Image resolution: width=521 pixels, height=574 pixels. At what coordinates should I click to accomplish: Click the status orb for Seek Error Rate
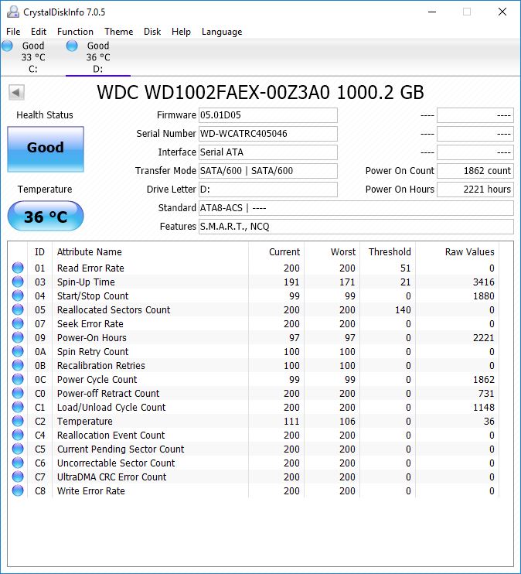pyautogui.click(x=18, y=323)
